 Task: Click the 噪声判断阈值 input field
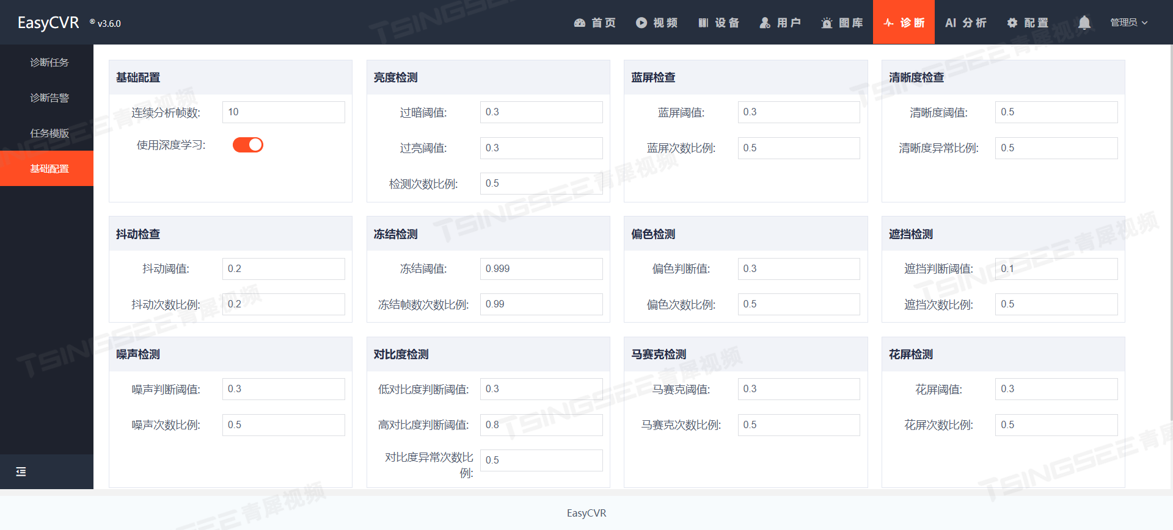(283, 389)
